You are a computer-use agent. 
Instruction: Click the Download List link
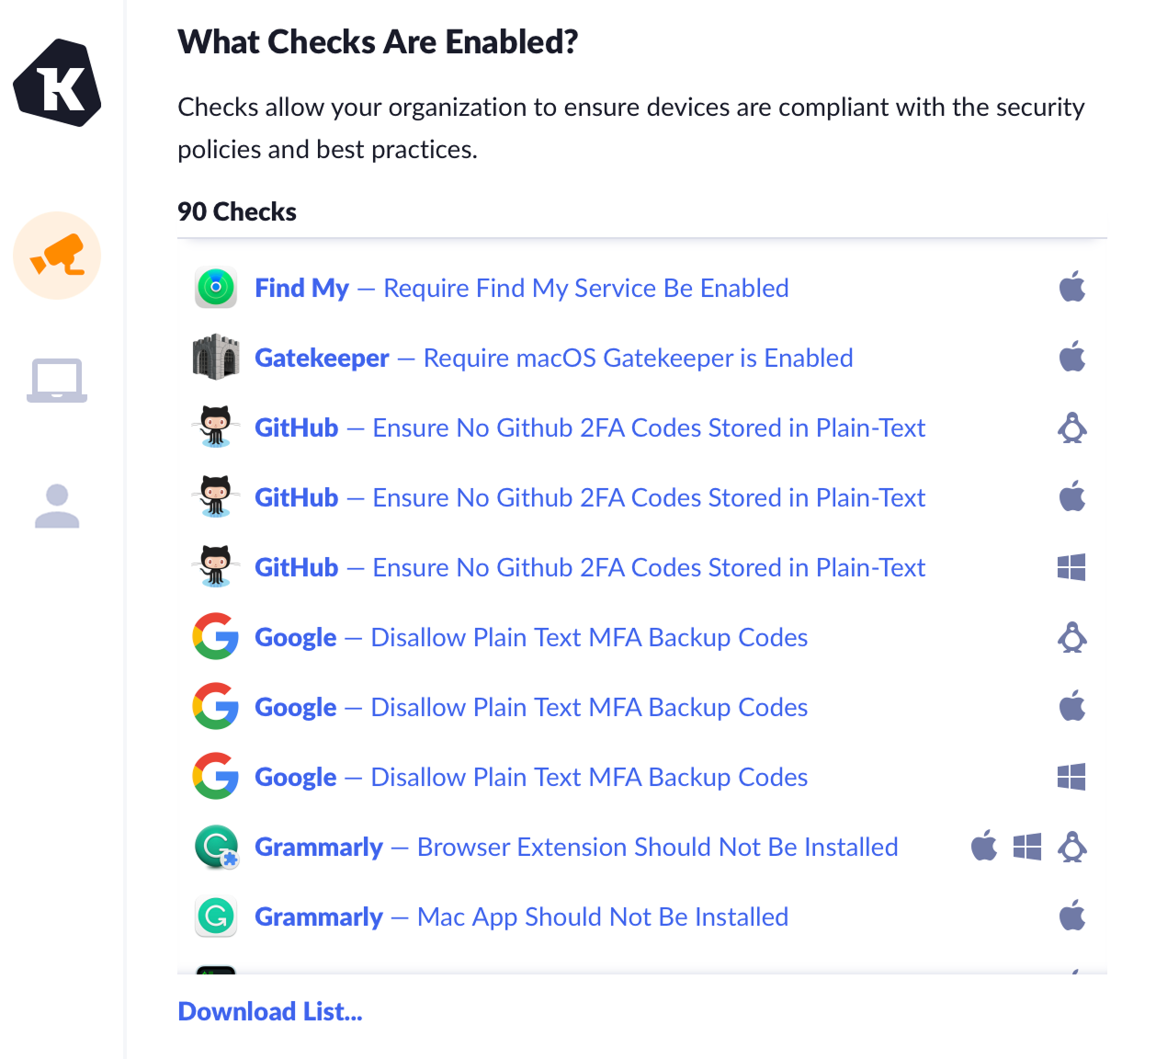270,1011
